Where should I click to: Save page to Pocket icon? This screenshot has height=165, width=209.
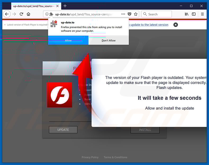click(x=129, y=14)
